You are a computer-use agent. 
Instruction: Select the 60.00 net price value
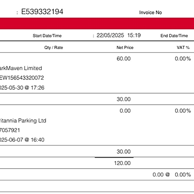pos(124,59)
